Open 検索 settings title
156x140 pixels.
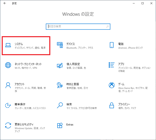[x=69, y=104]
